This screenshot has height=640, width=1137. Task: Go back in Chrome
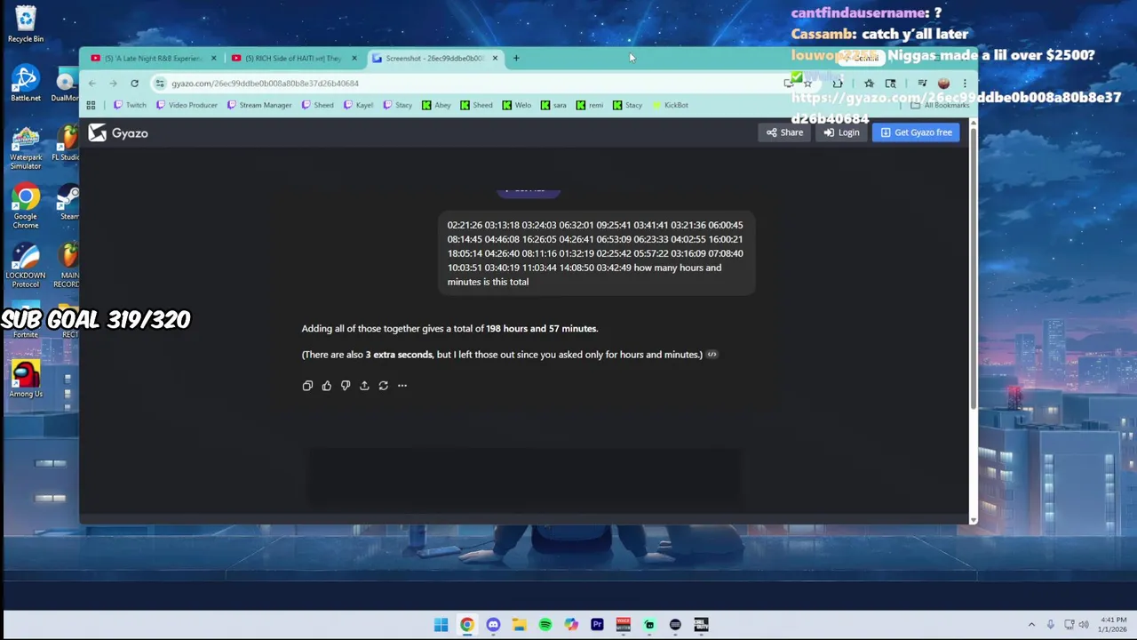point(92,84)
